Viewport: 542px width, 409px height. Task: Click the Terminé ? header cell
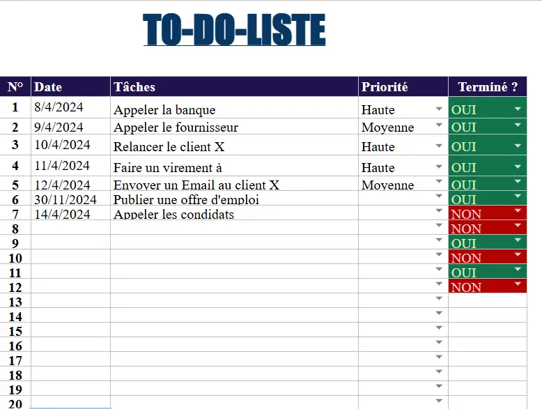tap(488, 87)
